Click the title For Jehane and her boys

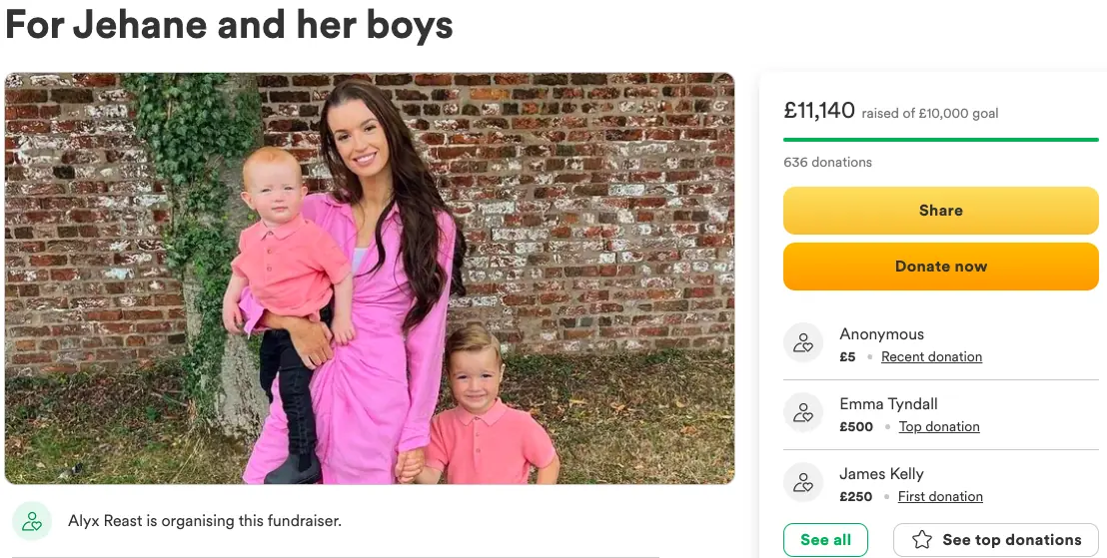point(230,24)
